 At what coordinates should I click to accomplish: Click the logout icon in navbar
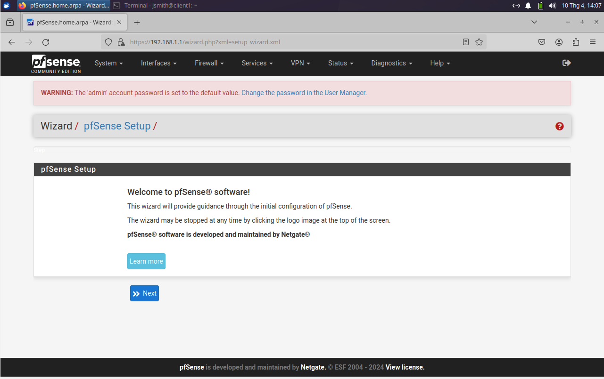(x=567, y=63)
